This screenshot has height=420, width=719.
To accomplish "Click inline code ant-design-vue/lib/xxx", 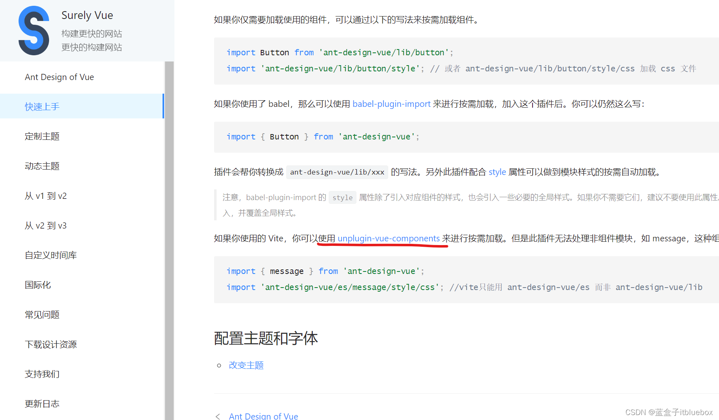I will 337,172.
